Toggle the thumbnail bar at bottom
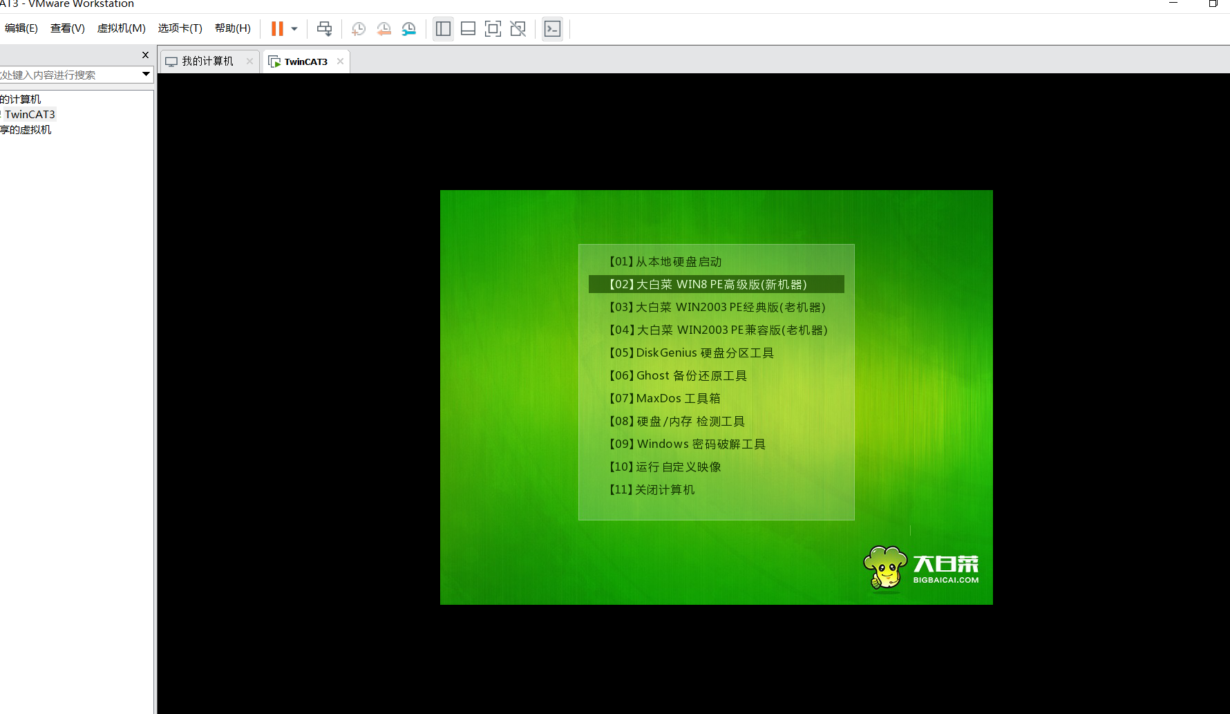1230x714 pixels. 468,28
